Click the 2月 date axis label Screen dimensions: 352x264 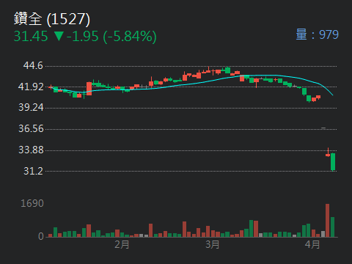point(122,244)
